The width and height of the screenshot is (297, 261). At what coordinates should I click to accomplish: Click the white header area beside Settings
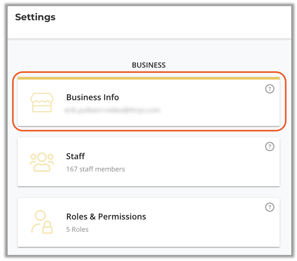[175, 19]
